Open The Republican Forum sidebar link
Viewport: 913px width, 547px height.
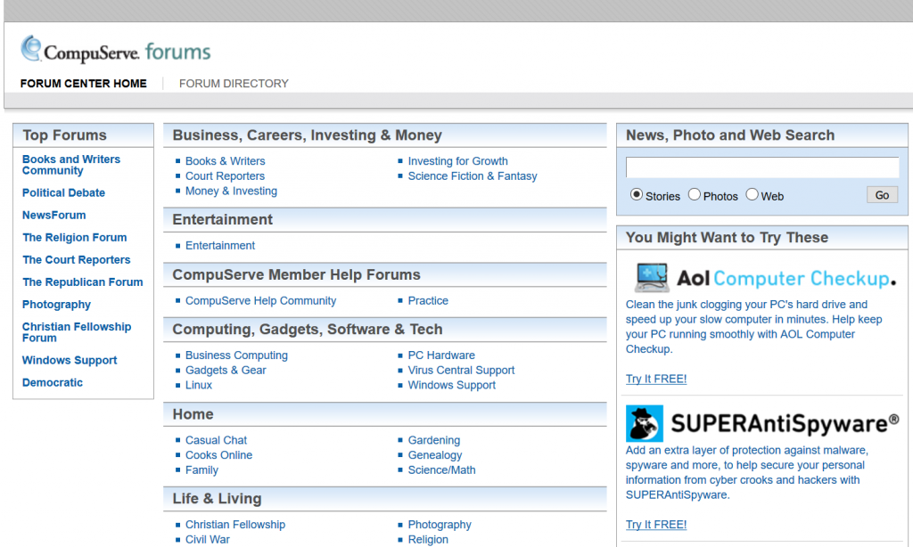pos(82,282)
